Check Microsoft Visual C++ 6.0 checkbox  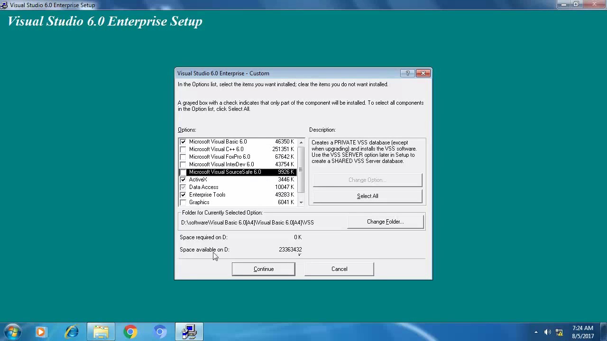tap(183, 149)
